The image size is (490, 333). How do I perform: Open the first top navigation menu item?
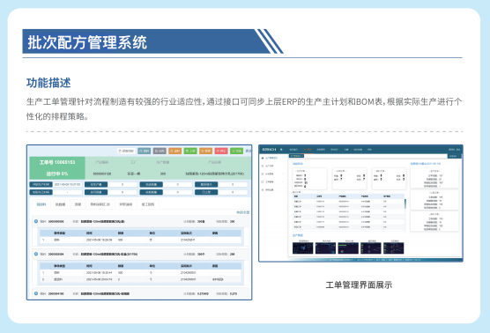[x=293, y=150]
